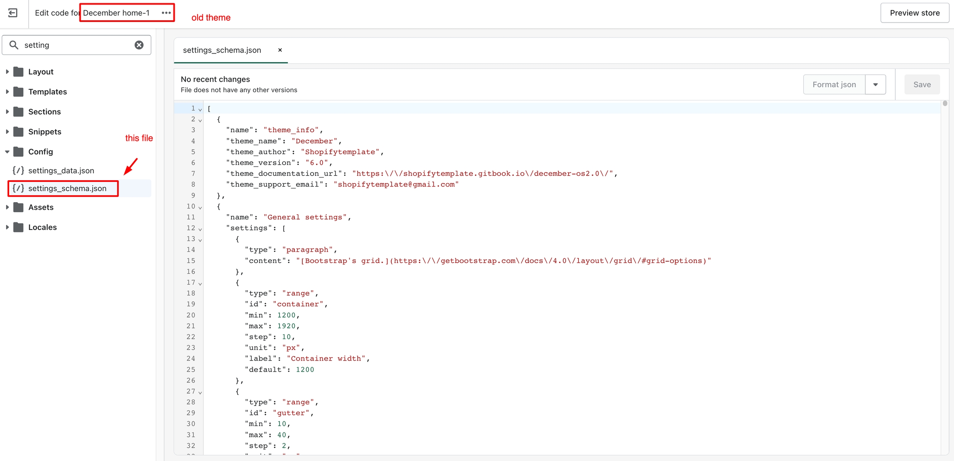Click the settings_data.json file icon
Screen dimensions: 954x461
tap(18, 170)
